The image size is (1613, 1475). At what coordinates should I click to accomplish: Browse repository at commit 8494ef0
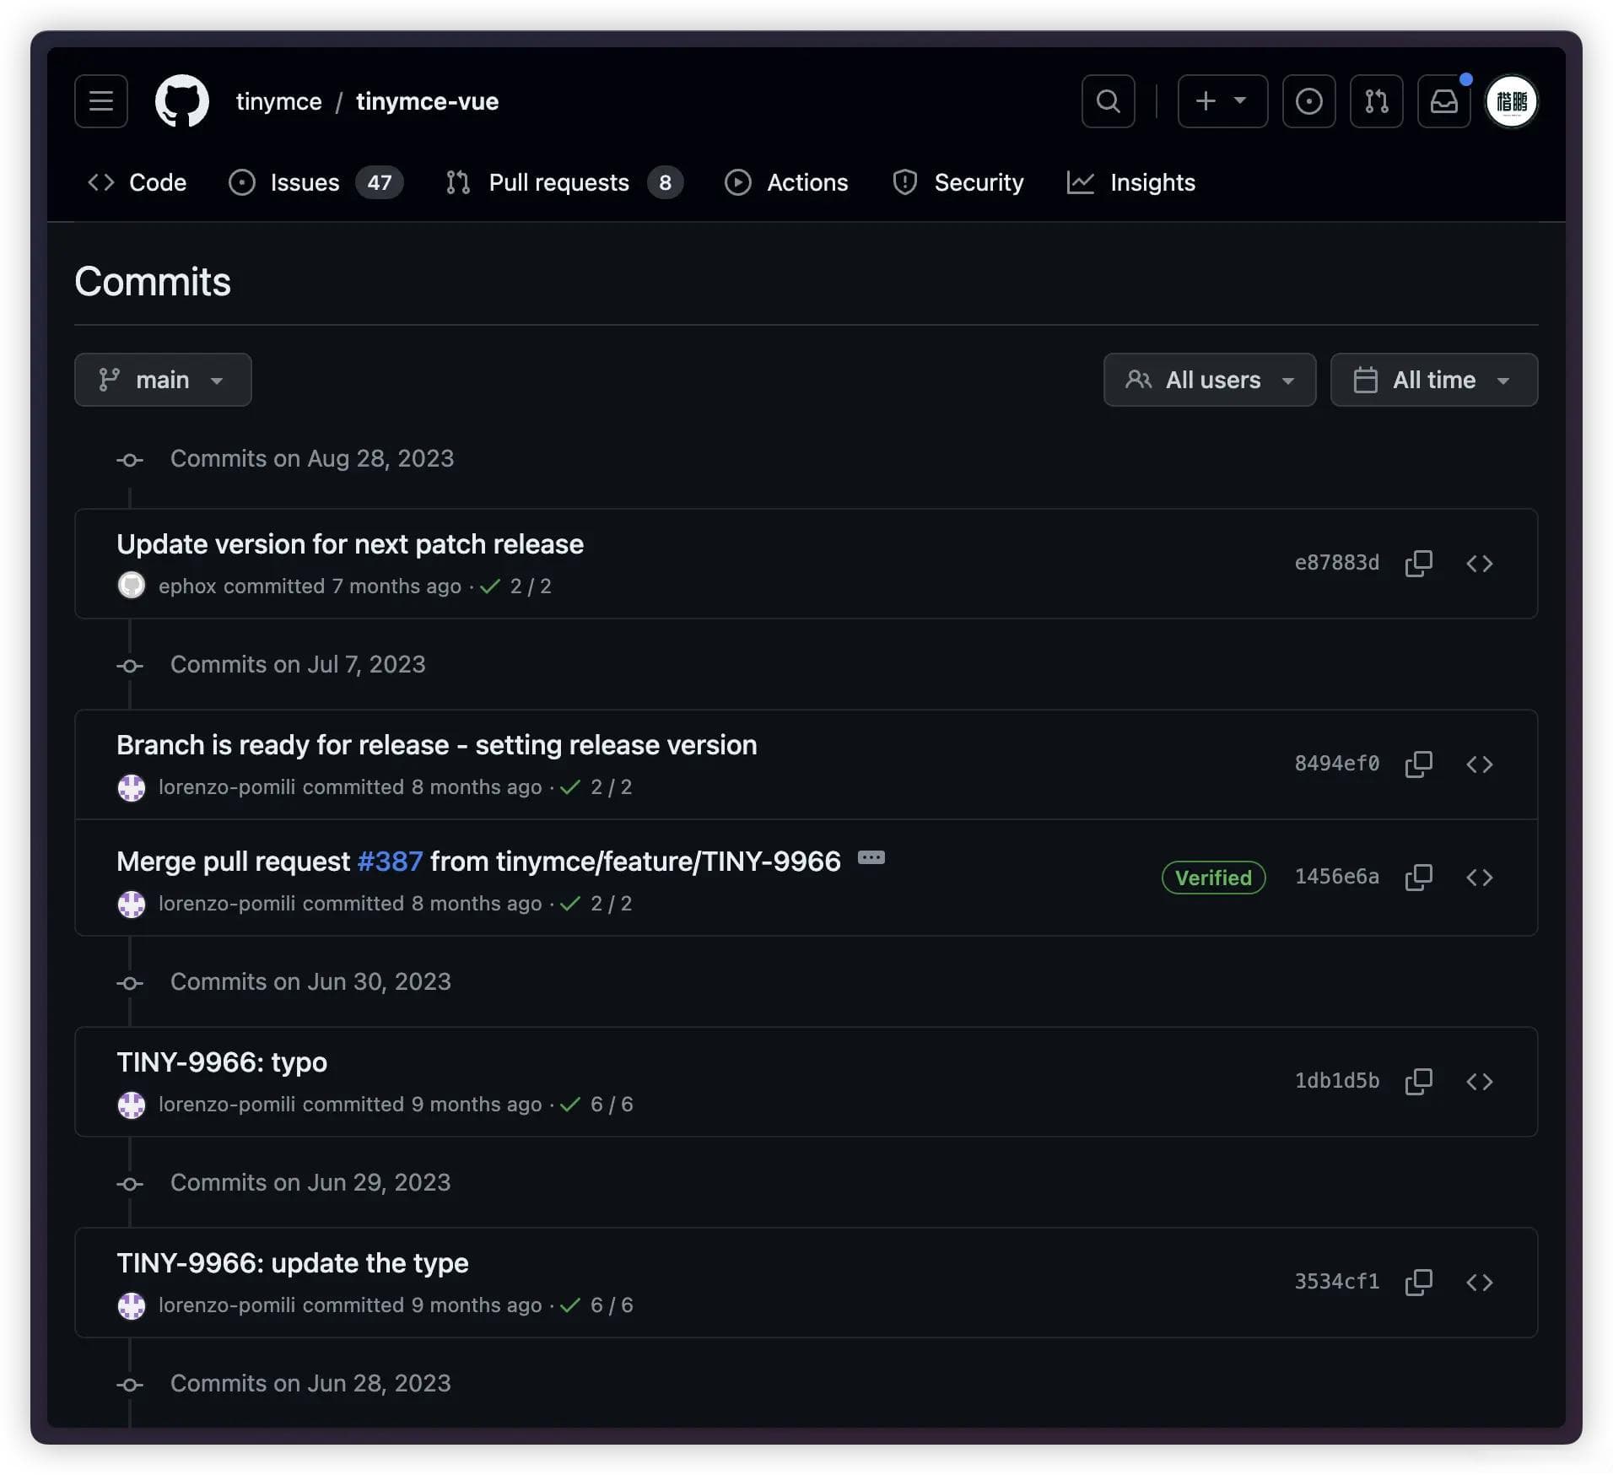pos(1479,764)
